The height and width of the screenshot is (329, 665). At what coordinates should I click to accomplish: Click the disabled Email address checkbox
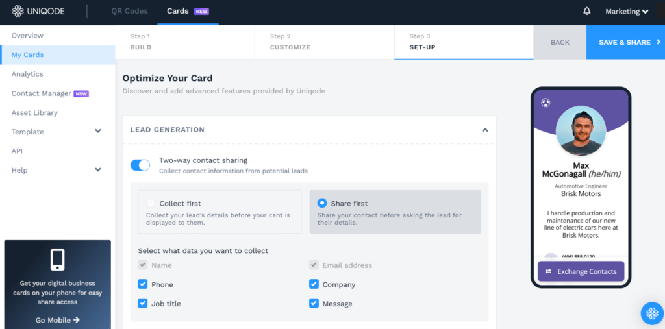pos(314,265)
